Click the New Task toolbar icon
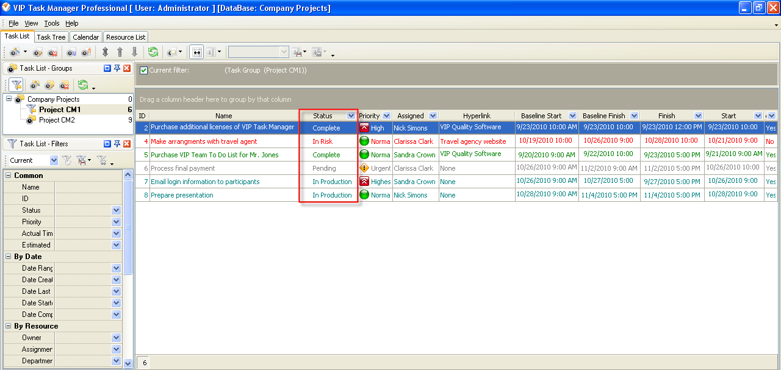The width and height of the screenshot is (781, 370). pyautogui.click(x=14, y=52)
